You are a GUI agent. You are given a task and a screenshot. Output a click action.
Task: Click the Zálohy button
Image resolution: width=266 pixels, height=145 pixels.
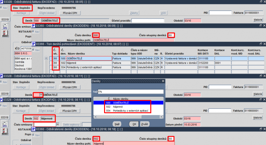click(x=134, y=13)
